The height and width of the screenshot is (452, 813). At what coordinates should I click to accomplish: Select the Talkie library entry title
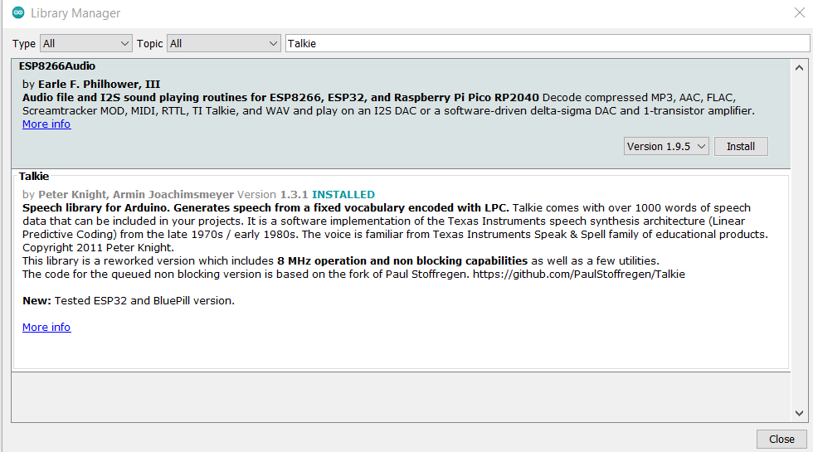click(34, 176)
